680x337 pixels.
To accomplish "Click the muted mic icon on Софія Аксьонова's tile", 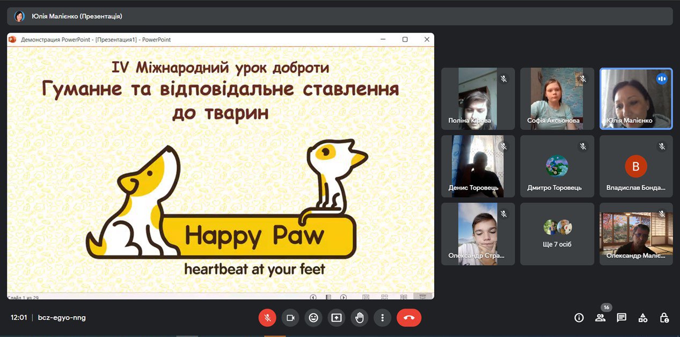I will pos(583,79).
